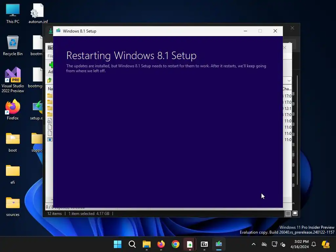The width and height of the screenshot is (336, 252).
Task: Click the Explorer window vertical scrollbar
Action: (297, 130)
